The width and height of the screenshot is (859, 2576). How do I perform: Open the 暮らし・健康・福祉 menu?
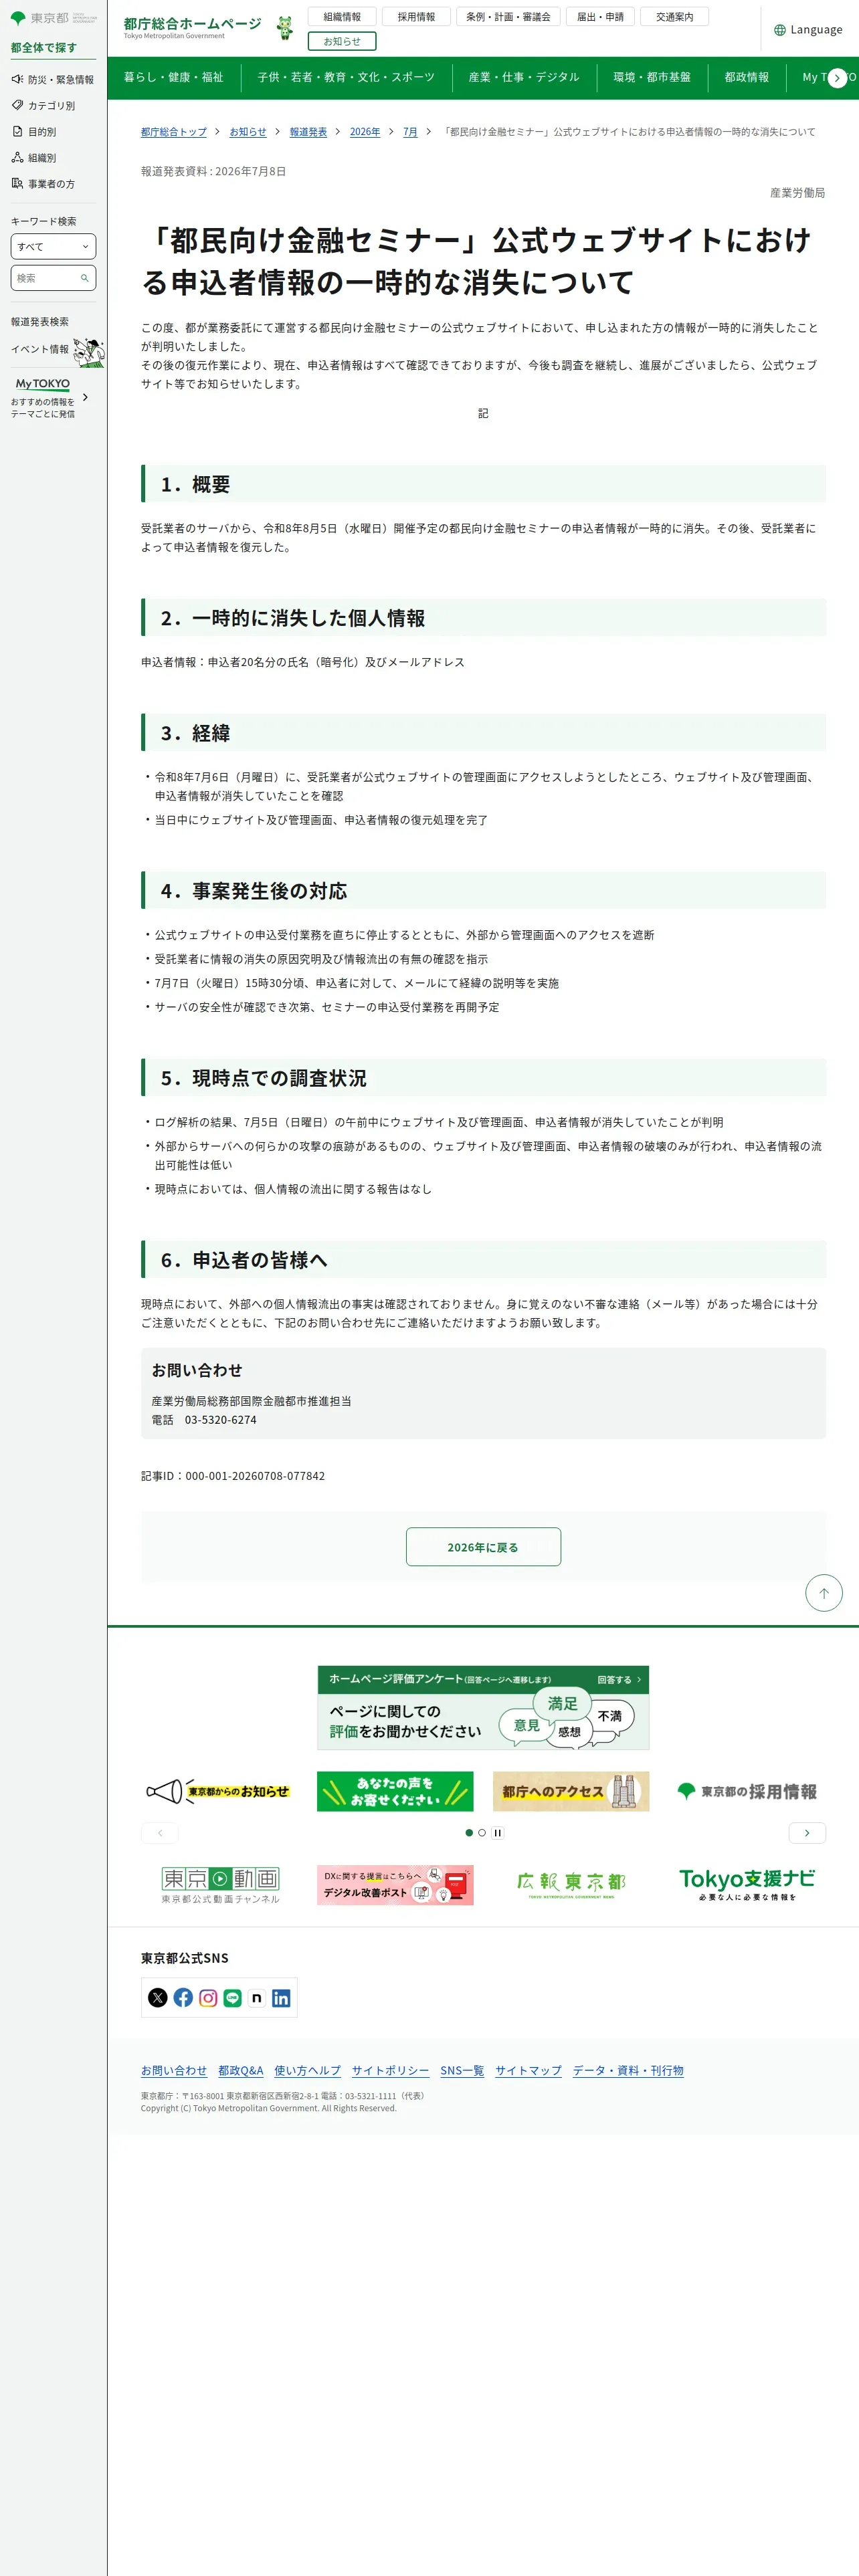pos(174,77)
